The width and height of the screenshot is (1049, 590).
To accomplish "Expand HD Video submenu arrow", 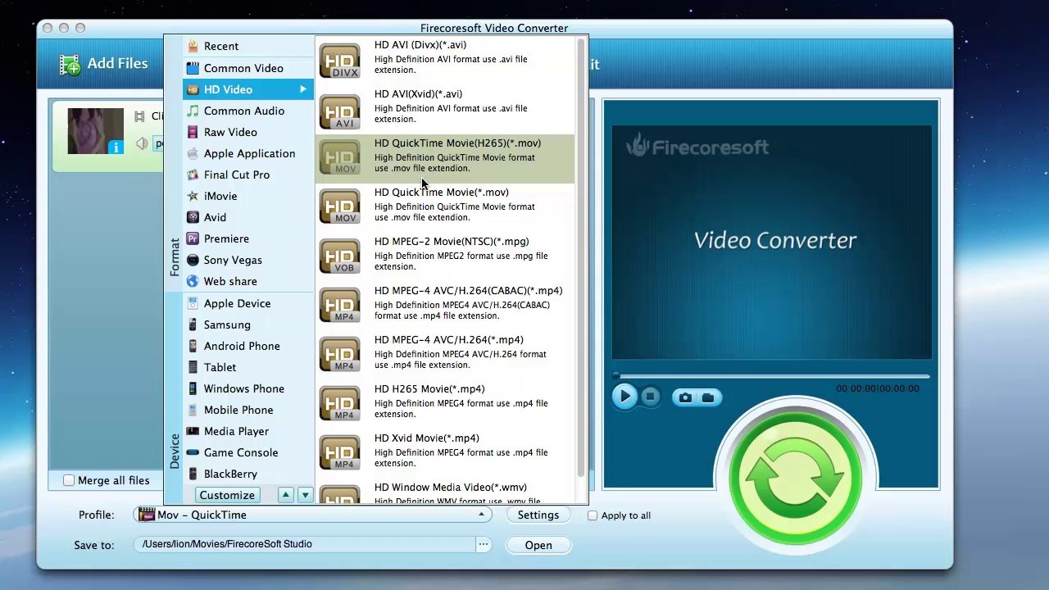I will 303,89.
